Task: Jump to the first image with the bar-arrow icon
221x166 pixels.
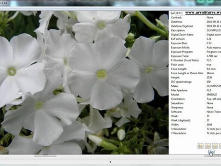Action: pyautogui.click(x=200, y=146)
